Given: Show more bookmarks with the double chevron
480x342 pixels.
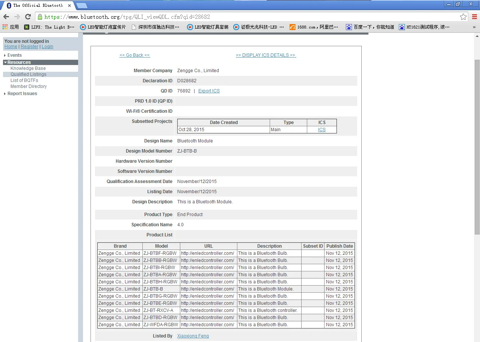Looking at the screenshot, I should coord(474,27).
